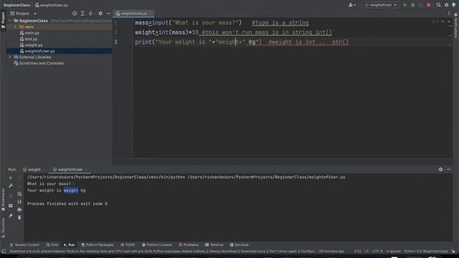This screenshot has width=459, height=258.
Task: Toggle the Structure tool window stripe
Action: pos(3,228)
